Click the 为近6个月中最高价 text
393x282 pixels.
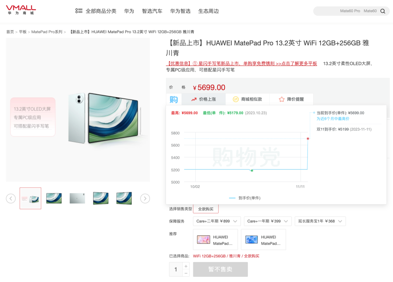click(333, 118)
